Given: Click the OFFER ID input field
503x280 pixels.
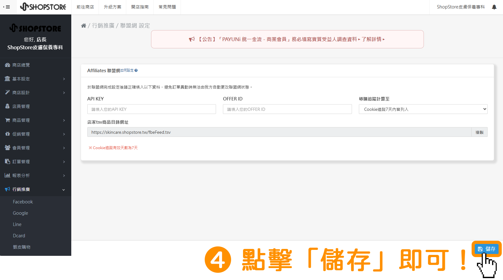Looking at the screenshot, I should coord(287,109).
